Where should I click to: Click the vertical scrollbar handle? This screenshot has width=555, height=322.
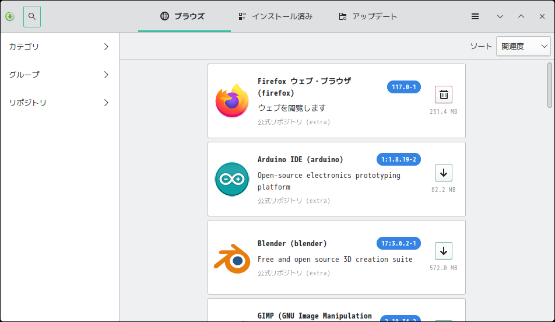tap(549, 85)
